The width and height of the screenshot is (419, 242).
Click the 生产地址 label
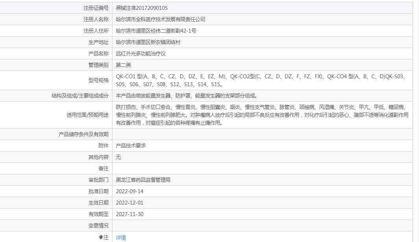(x=98, y=42)
